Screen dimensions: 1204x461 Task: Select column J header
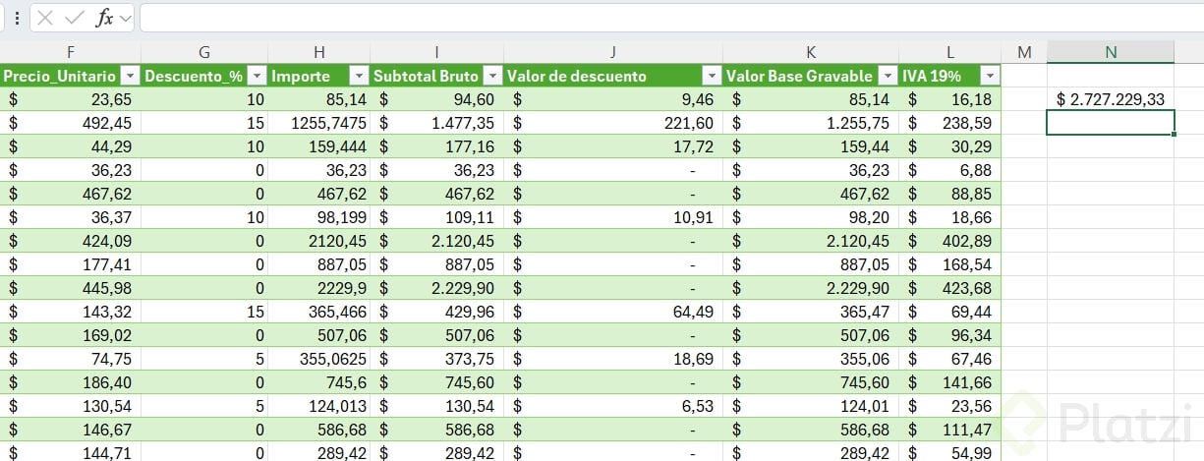(x=613, y=52)
